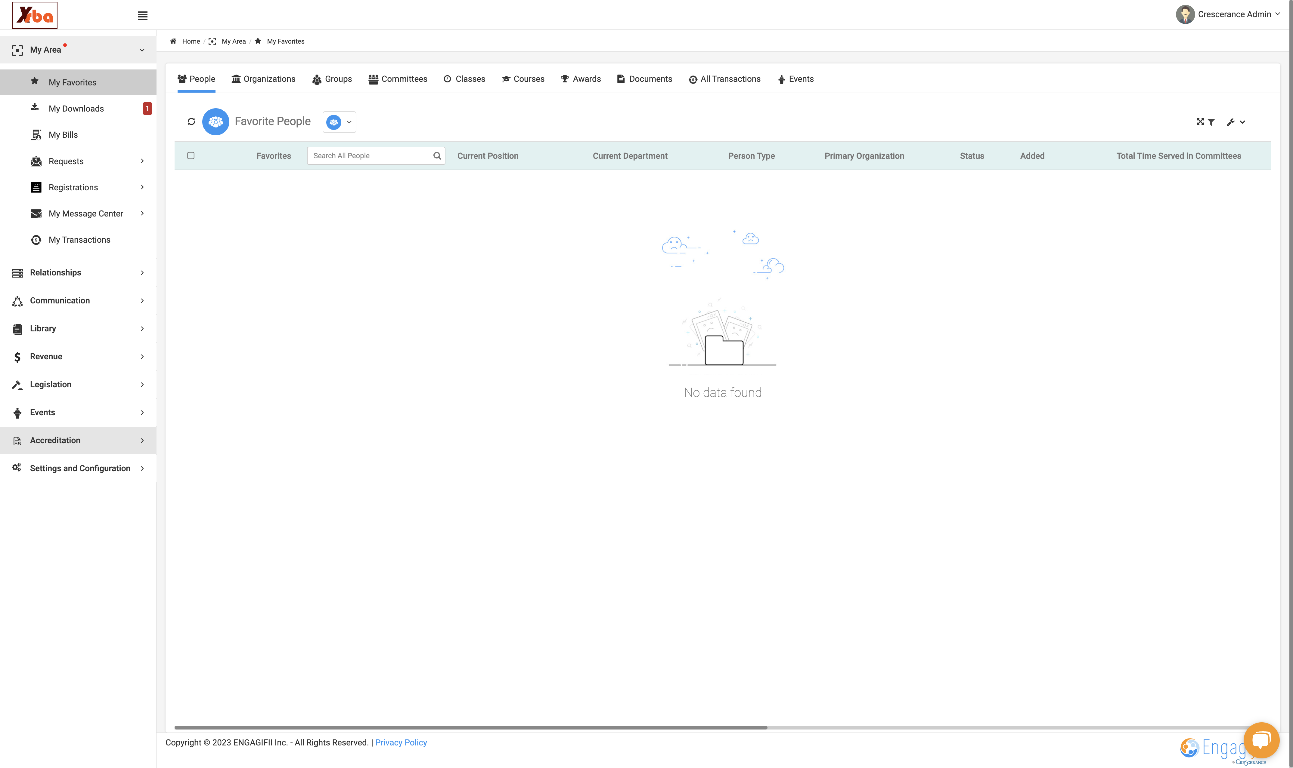Go to Home breadcrumb link

click(x=191, y=41)
